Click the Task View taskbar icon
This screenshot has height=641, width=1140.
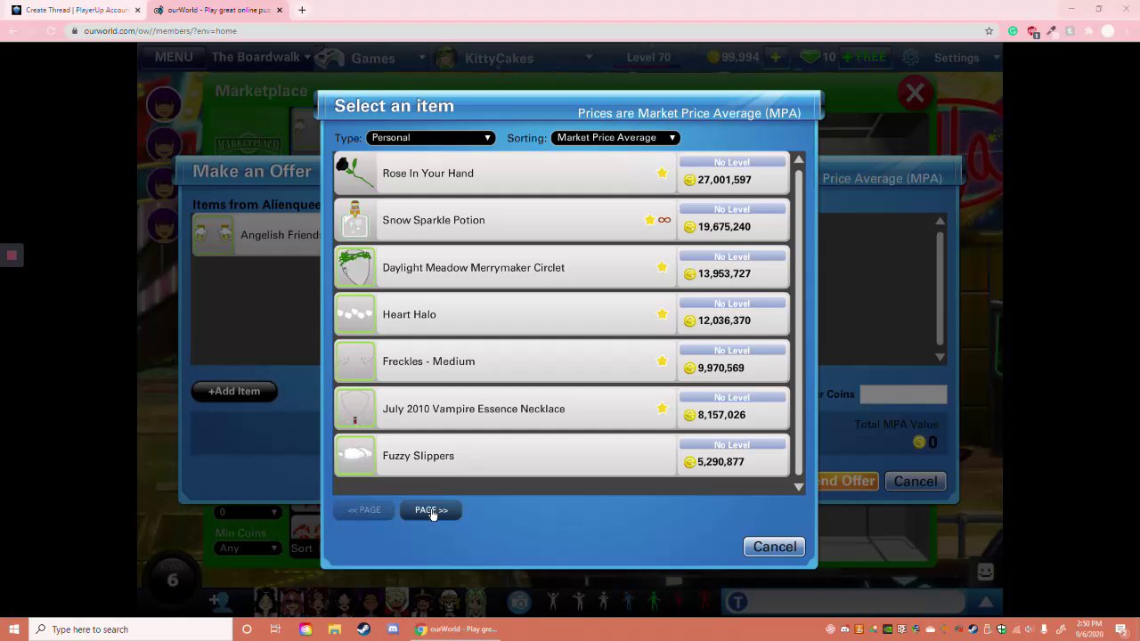(x=275, y=629)
